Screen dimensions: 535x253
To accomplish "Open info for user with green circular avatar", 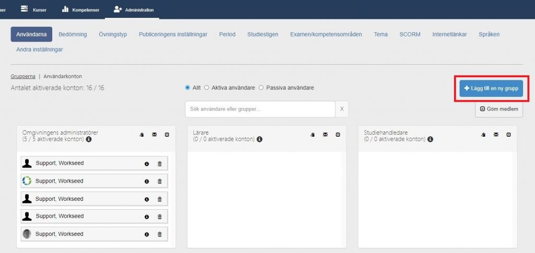I will pyautogui.click(x=146, y=182).
